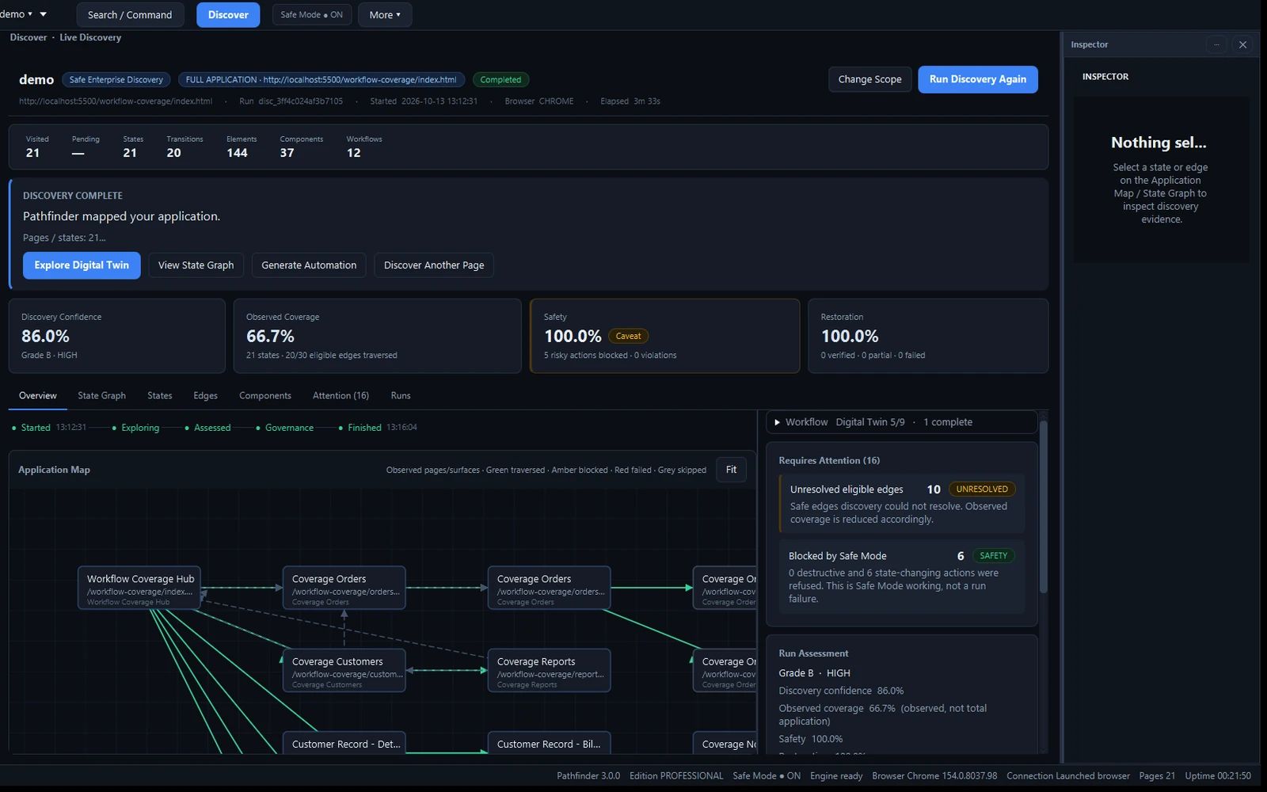1267x792 pixels.
Task: Click Explore Digital Twin
Action: pyautogui.click(x=82, y=265)
